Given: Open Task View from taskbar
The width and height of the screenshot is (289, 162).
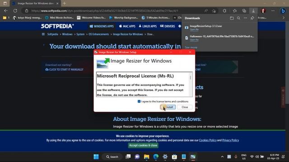Looking at the screenshot, I should (128, 157).
